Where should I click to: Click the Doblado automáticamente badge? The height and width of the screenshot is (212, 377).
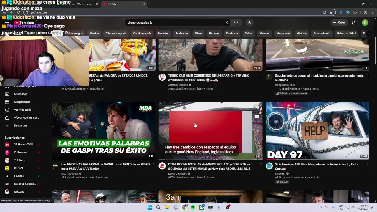[x=292, y=94]
